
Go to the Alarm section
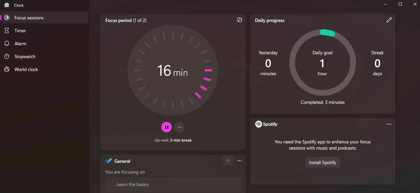[x=20, y=44]
